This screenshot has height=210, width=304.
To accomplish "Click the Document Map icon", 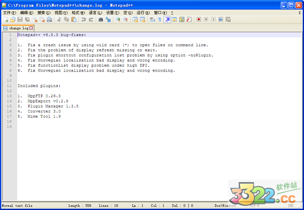I will (x=182, y=20).
